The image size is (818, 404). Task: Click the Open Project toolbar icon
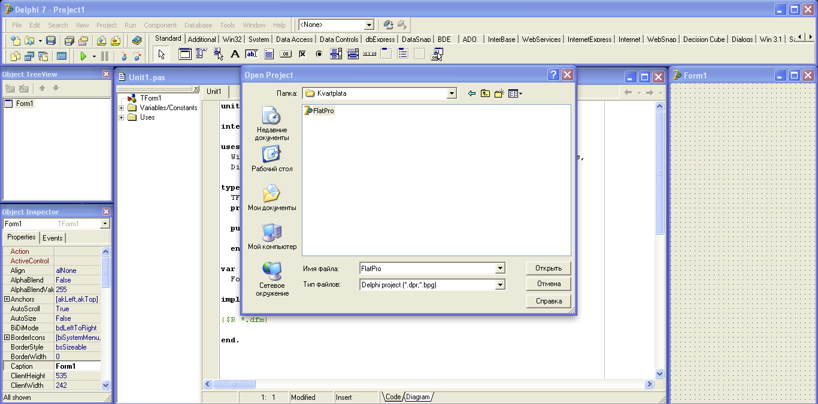[x=83, y=41]
